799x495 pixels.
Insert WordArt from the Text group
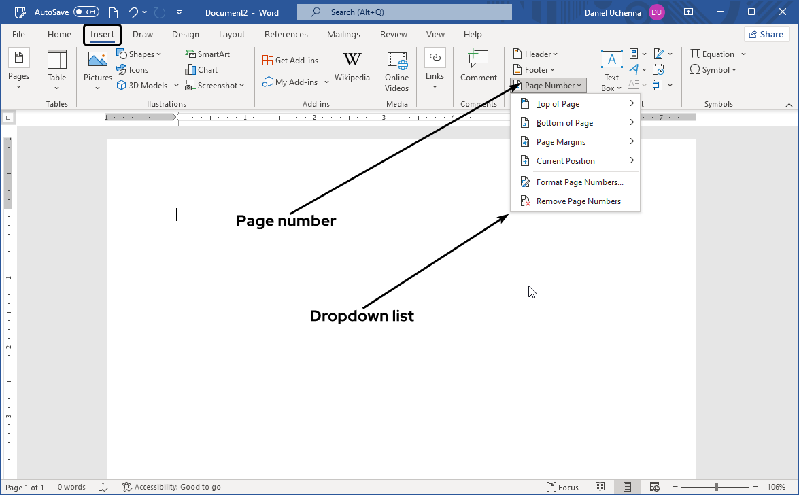click(635, 69)
